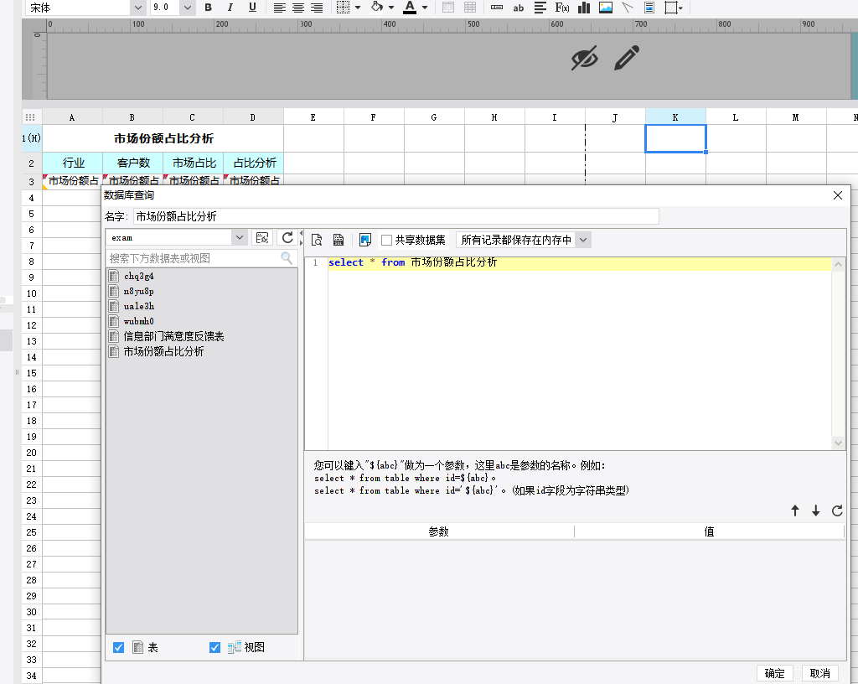Uncheck the 视图 checkbox
Viewport: 858px width, 684px height.
coord(214,647)
